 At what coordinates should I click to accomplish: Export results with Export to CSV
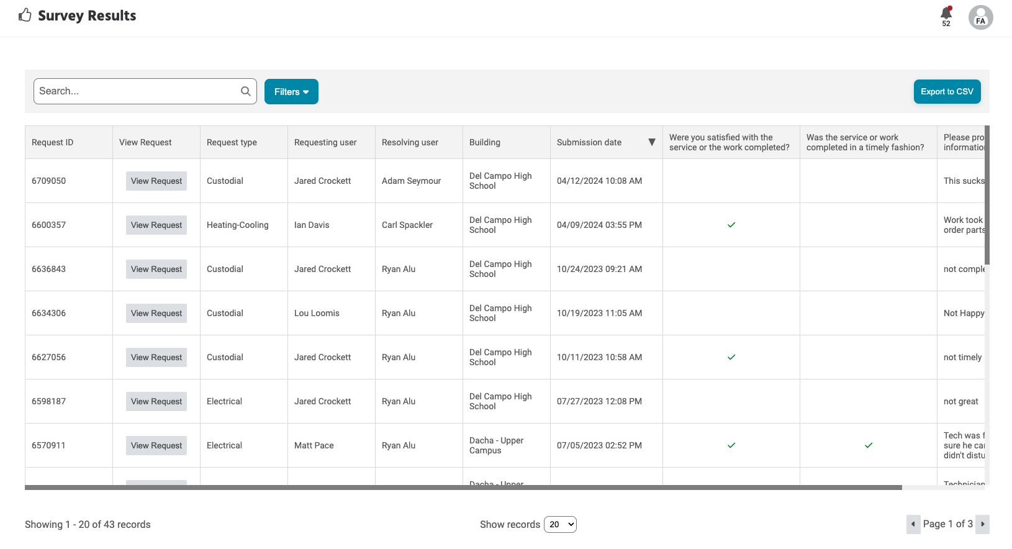point(947,91)
